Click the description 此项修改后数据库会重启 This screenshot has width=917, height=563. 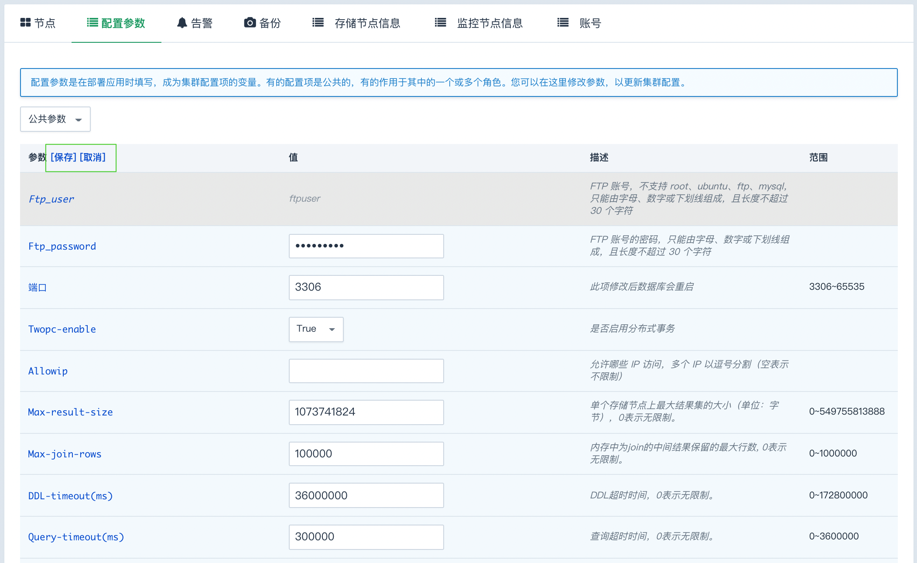coord(642,287)
